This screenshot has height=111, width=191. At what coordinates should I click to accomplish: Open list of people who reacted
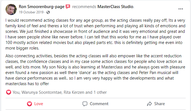(59, 92)
